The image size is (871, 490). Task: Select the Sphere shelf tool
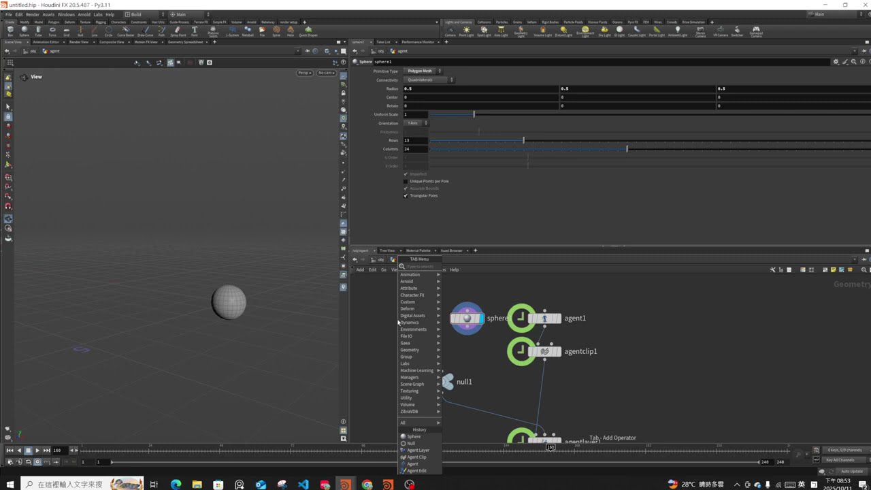pos(24,31)
